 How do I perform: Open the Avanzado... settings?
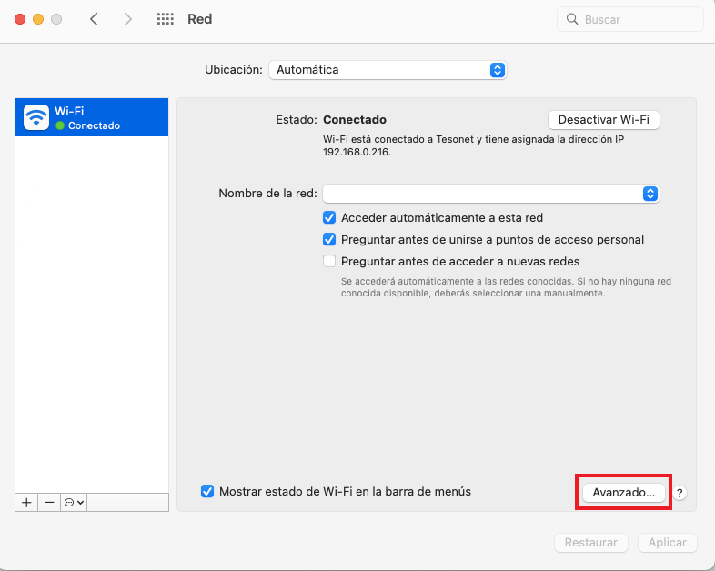[623, 492]
